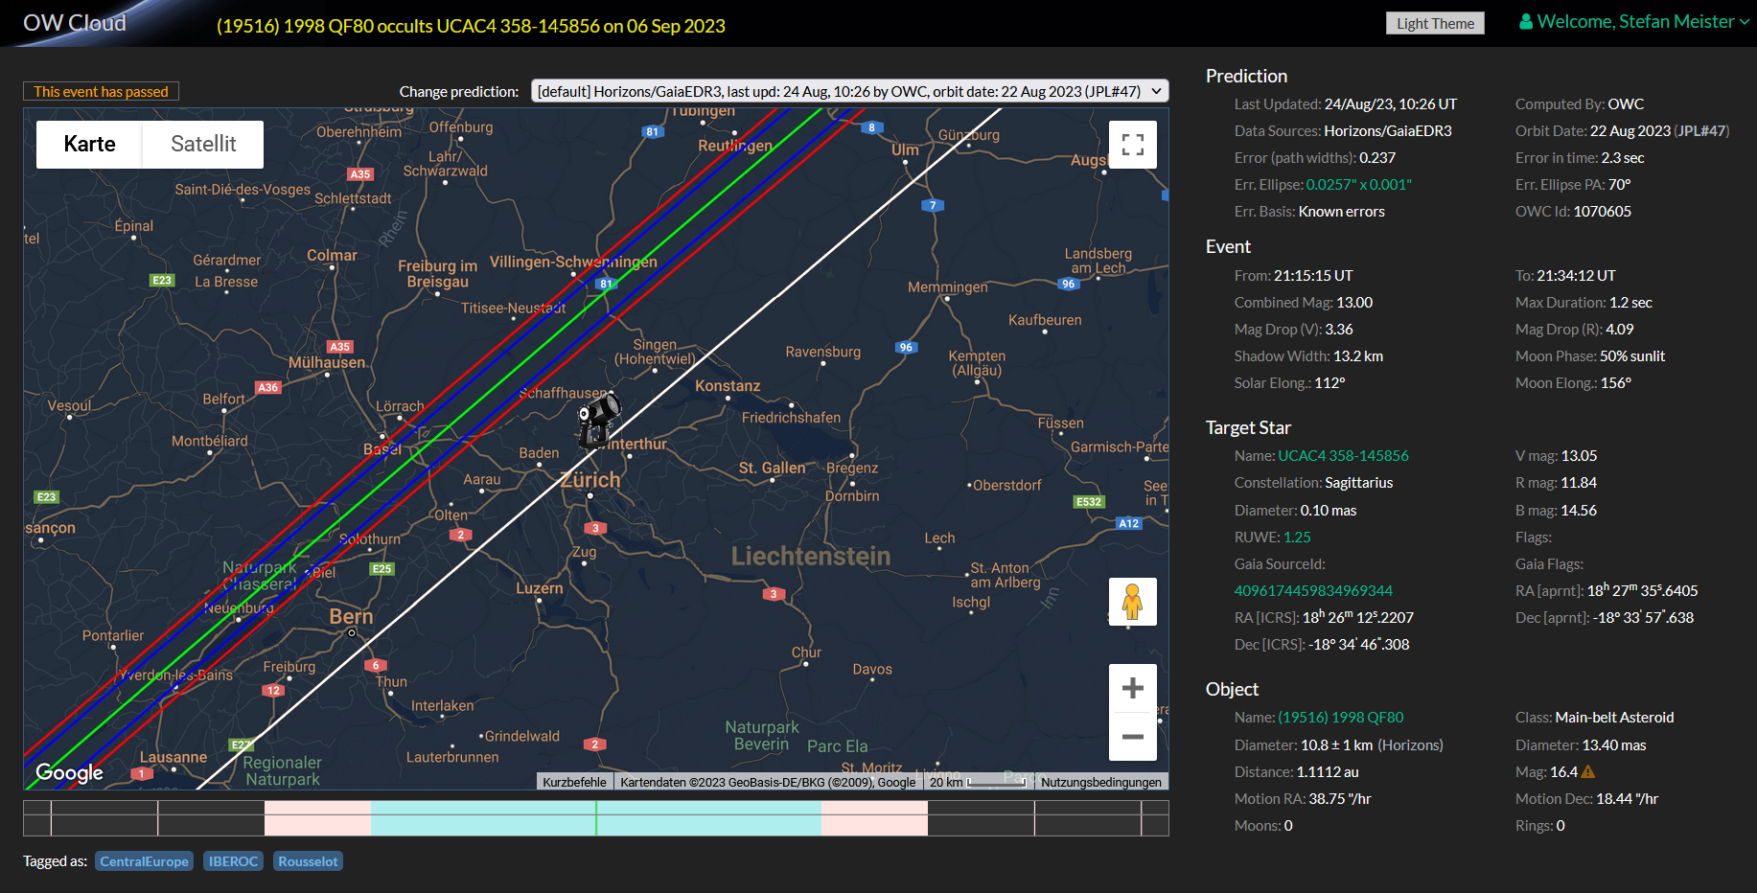Click the A36 highway shield near Belfort
This screenshot has height=893, width=1757.
tap(268, 387)
